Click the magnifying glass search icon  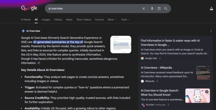(166, 8)
